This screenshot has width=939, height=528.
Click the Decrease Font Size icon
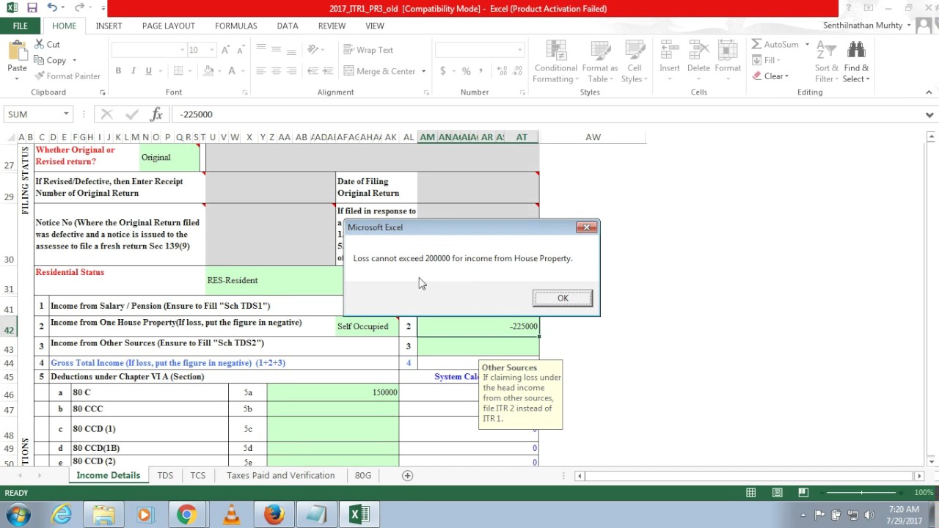pyautogui.click(x=241, y=50)
